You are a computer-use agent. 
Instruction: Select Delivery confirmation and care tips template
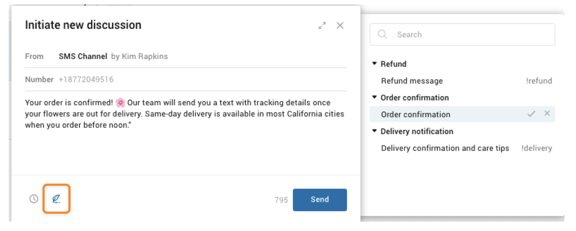(x=445, y=148)
